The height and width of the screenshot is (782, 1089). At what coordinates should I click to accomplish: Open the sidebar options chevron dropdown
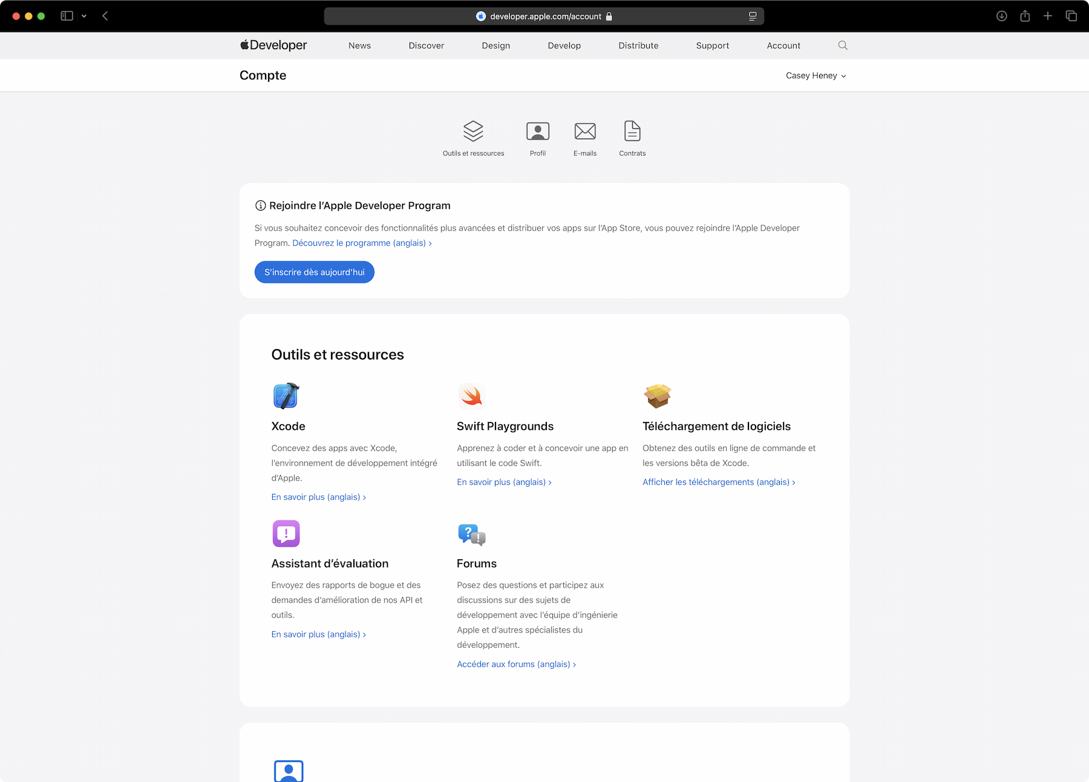(x=84, y=16)
